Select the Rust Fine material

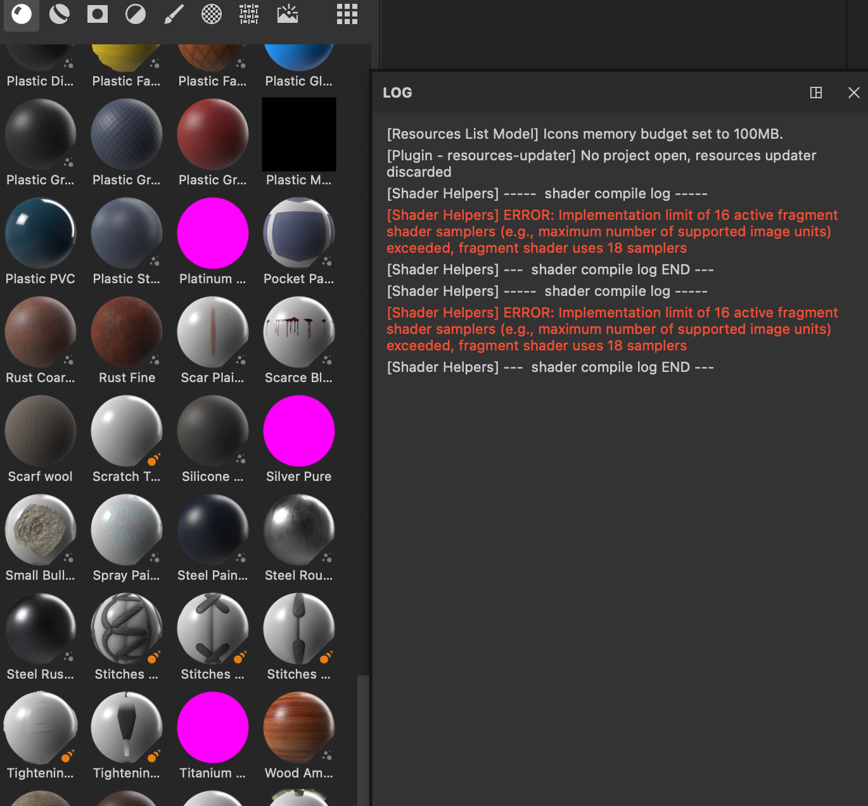126,332
